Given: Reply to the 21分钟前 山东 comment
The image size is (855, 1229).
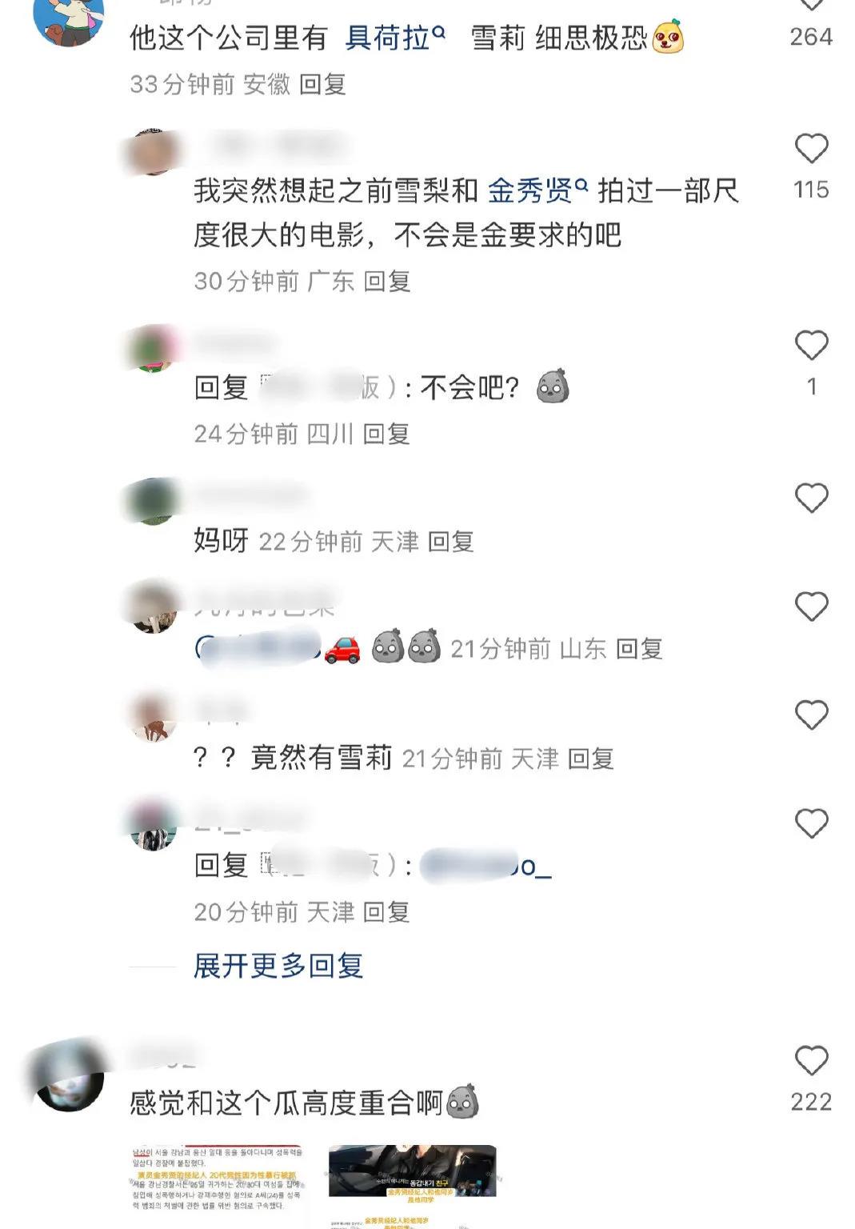Looking at the screenshot, I should click(639, 649).
